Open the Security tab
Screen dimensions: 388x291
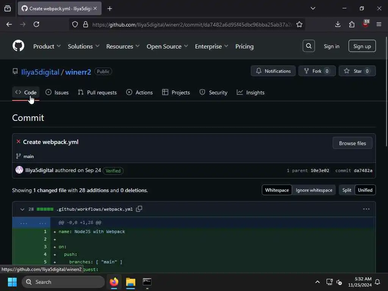pyautogui.click(x=213, y=92)
